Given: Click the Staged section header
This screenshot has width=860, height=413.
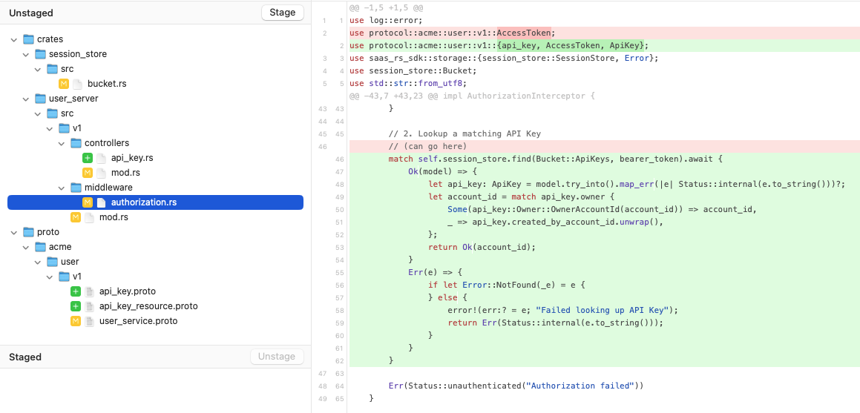Looking at the screenshot, I should pyautogui.click(x=25, y=357).
